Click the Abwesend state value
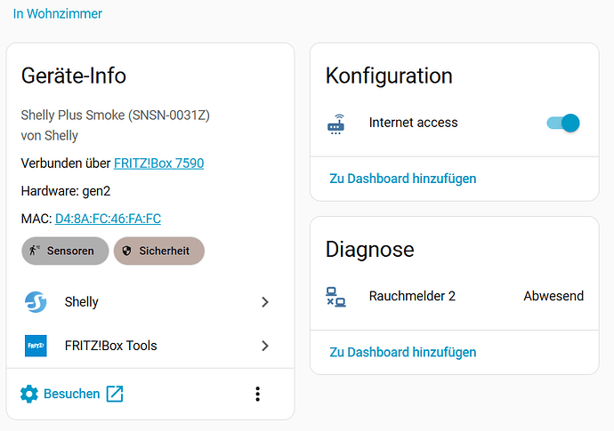614x431 pixels. tap(553, 296)
